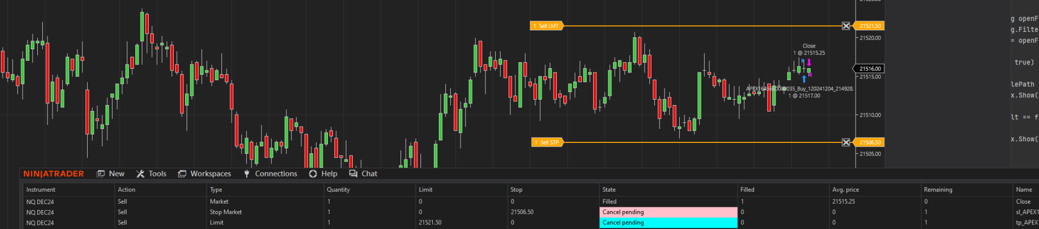
Task: Select the Close order name cell
Action: tap(1026, 201)
